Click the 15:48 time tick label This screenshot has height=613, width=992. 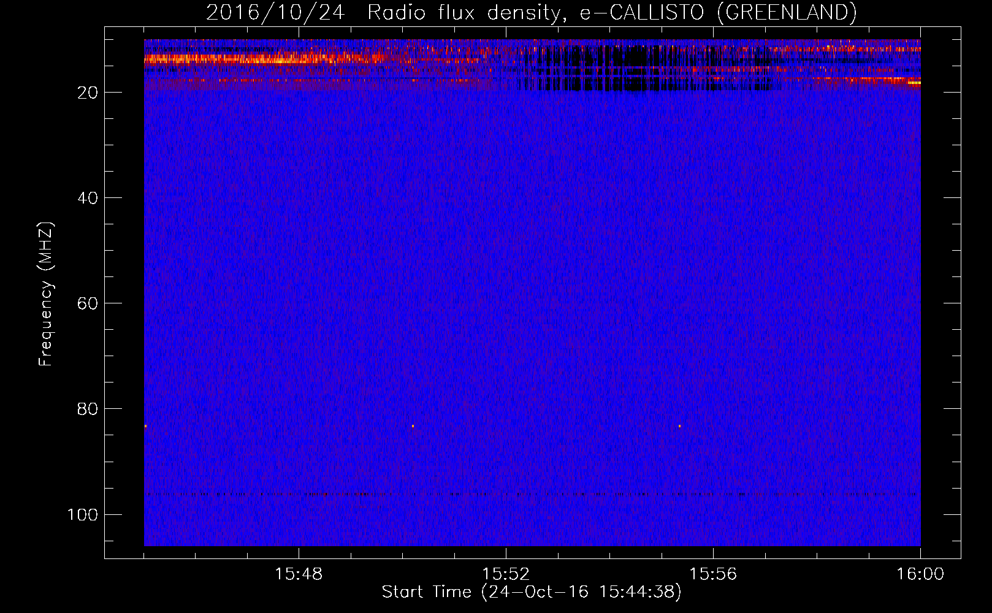[x=299, y=574]
